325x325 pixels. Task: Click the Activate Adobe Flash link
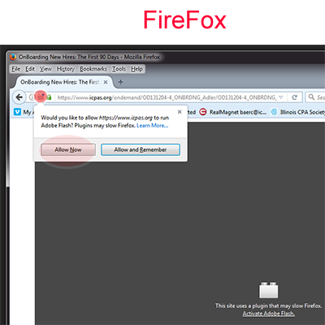(269, 314)
